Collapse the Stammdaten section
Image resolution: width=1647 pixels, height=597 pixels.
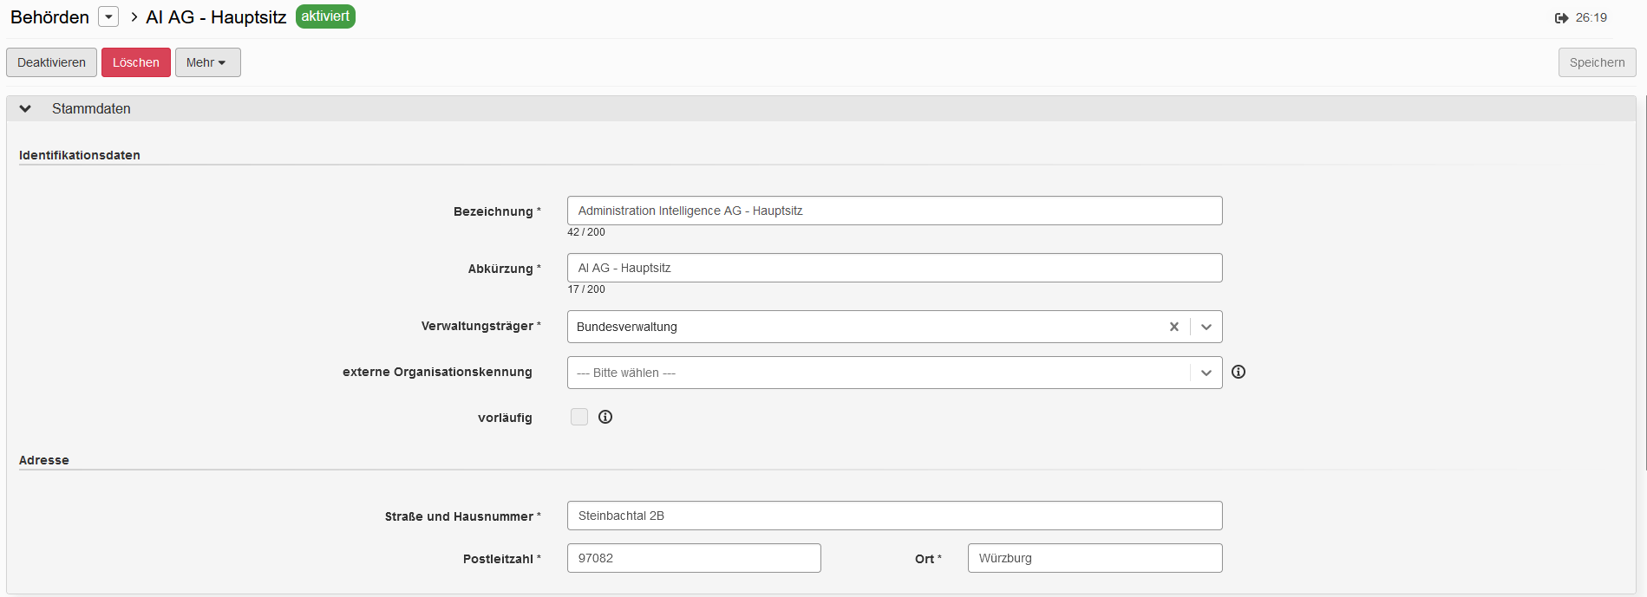tap(26, 108)
